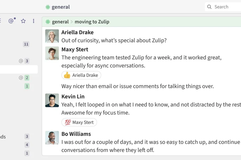Click the magnifier icon in the search box
Image resolution: width=241 pixels, height=160 pixels.
click(x=209, y=7)
